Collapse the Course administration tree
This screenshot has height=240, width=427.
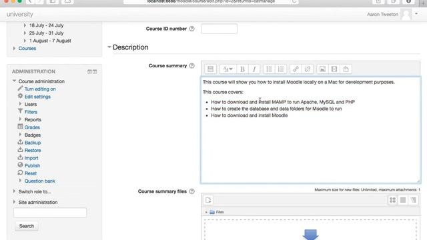[x=14, y=81]
